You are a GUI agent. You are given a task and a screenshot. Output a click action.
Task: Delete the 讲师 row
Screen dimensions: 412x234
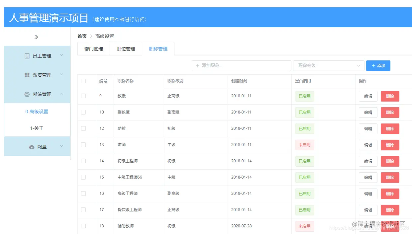pos(390,145)
